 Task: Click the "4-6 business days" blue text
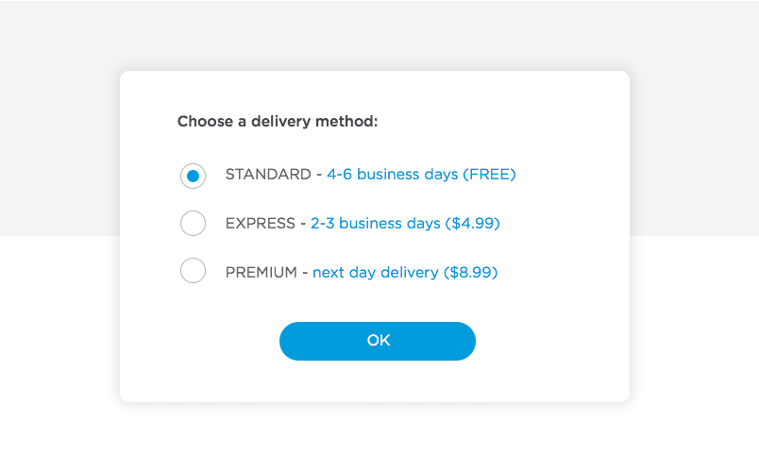point(392,175)
